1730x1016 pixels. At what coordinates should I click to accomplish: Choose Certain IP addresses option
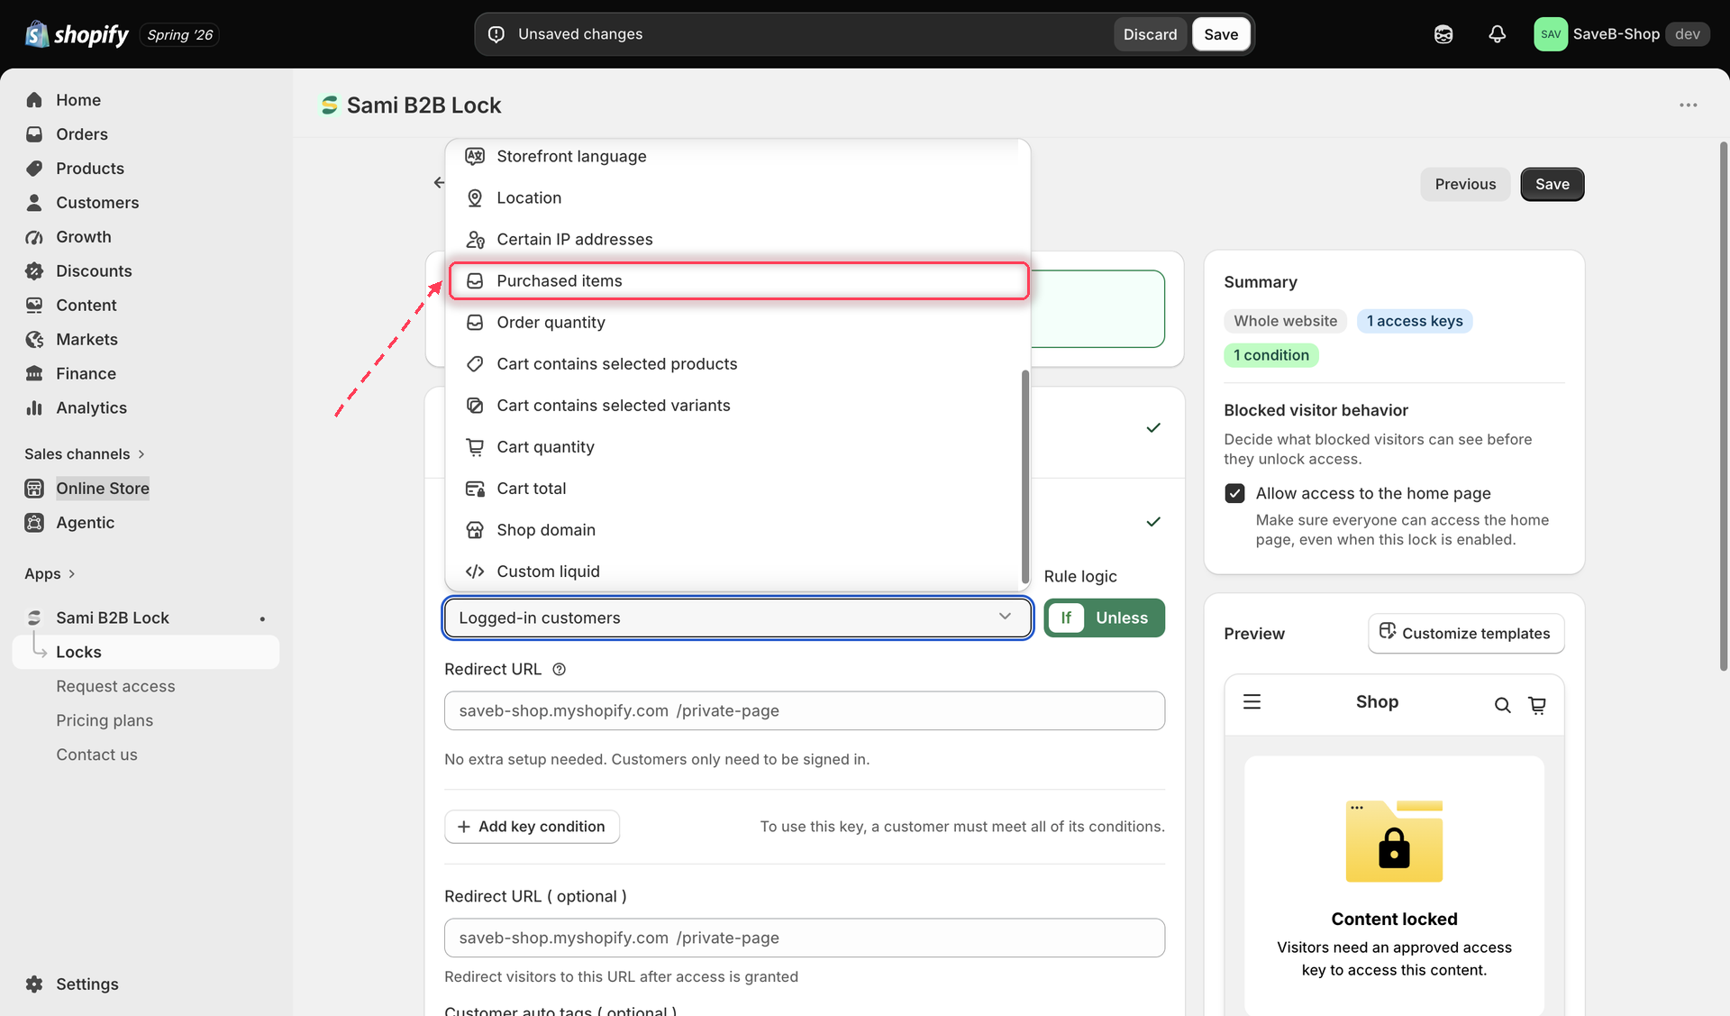coord(738,240)
